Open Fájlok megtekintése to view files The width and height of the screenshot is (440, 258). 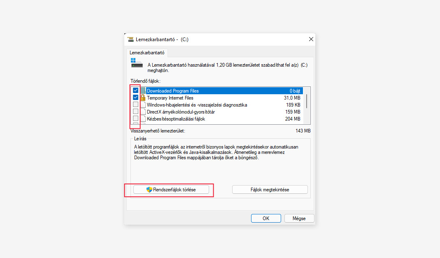(270, 190)
